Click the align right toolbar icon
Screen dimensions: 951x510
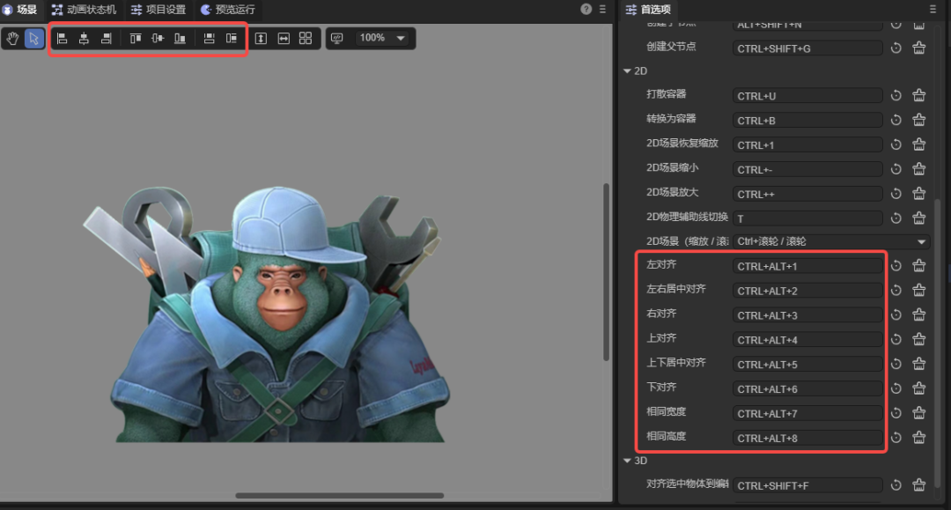tap(107, 39)
